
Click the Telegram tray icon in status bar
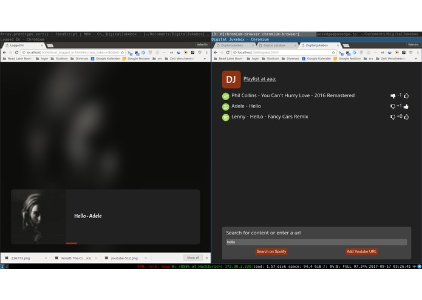(420, 267)
